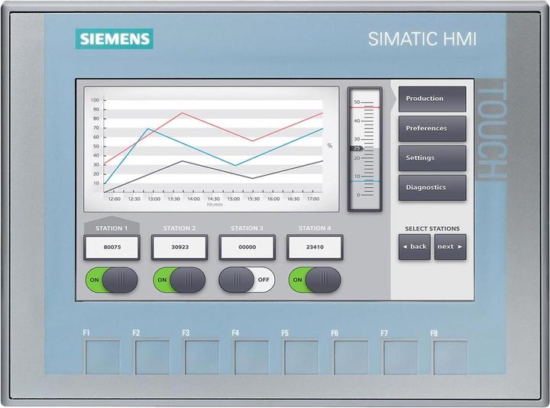Viewport: 550px width, 408px height.
Task: Open the Diagnostics menu
Action: point(432,188)
